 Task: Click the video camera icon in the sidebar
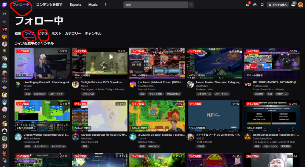[x=4, y=117]
